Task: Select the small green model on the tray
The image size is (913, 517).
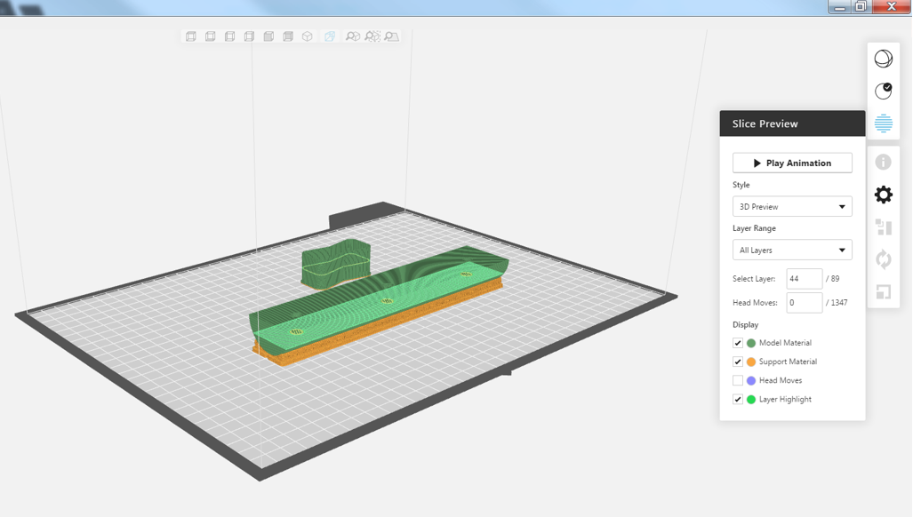Action: [x=336, y=265]
